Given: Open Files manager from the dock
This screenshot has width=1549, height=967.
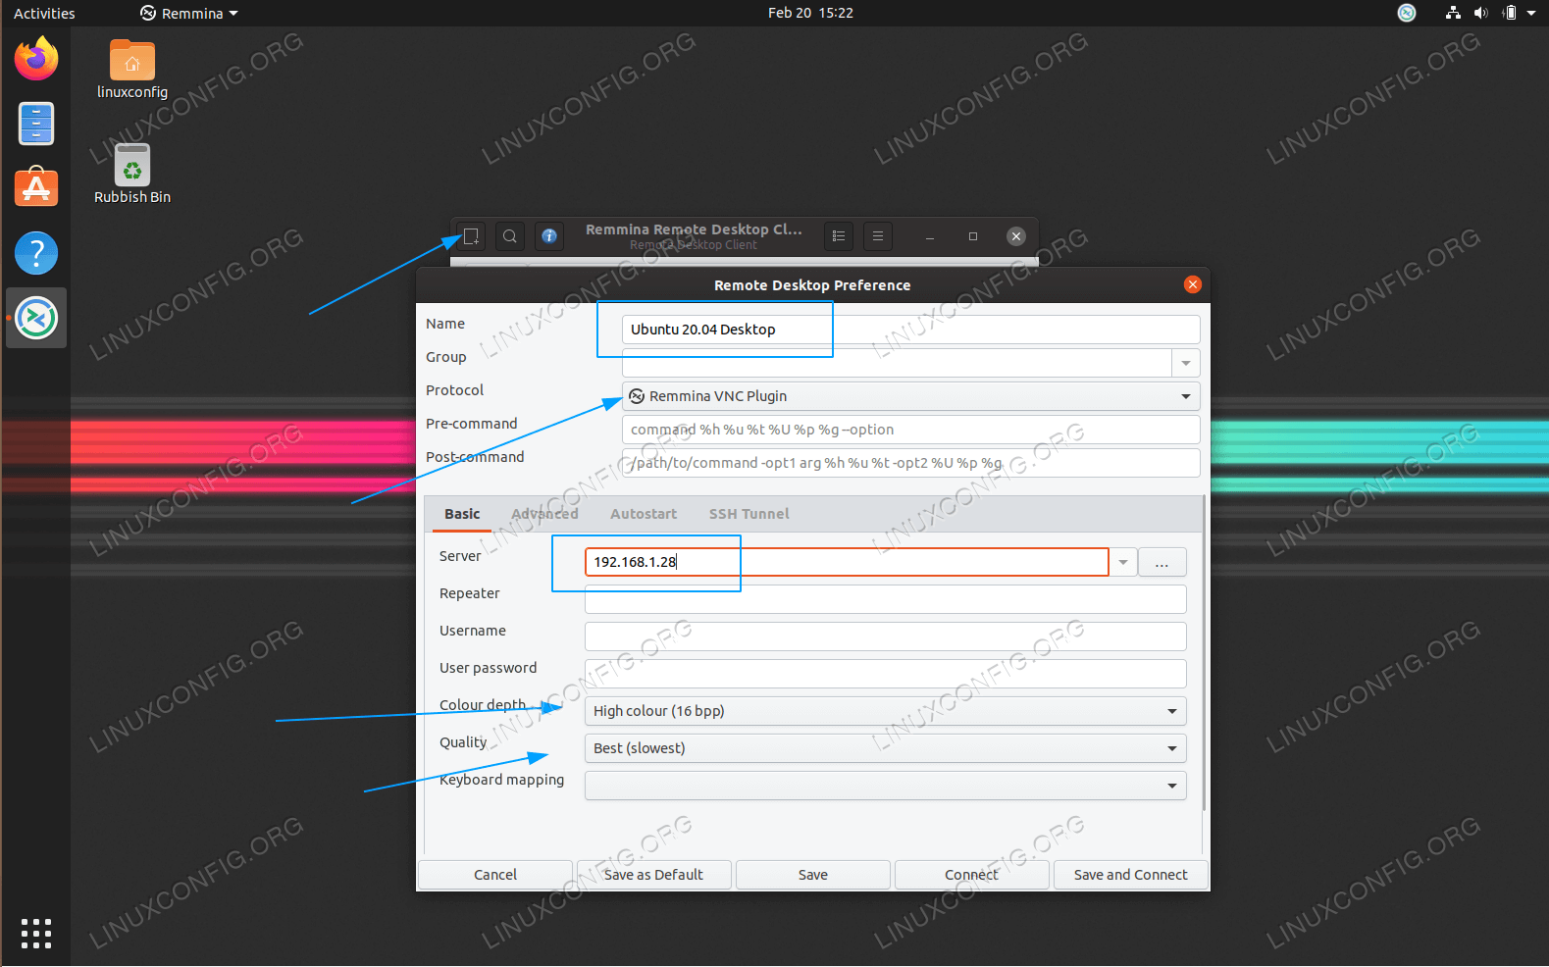Looking at the screenshot, I should click(36, 124).
